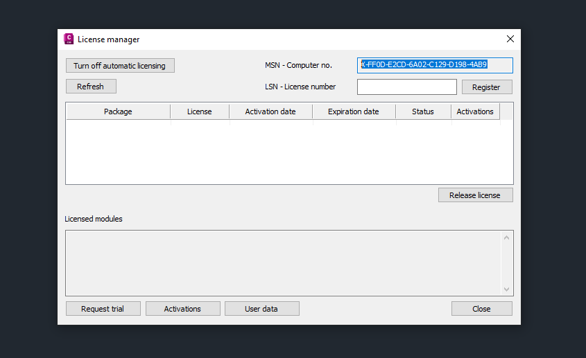Click the Register button
This screenshot has width=586, height=358.
click(x=487, y=87)
